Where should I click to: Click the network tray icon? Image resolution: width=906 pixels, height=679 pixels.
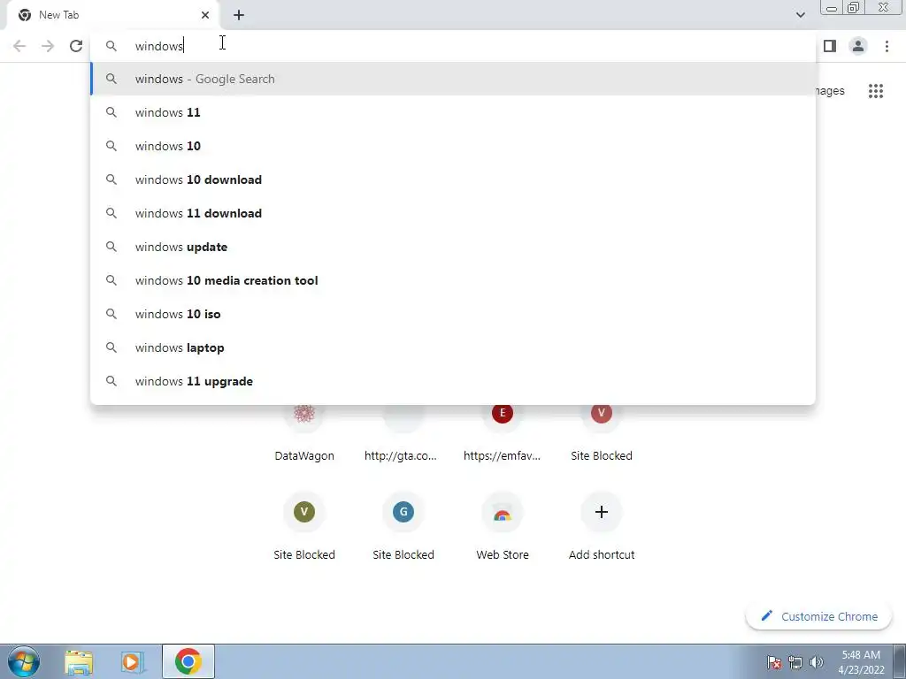point(795,662)
